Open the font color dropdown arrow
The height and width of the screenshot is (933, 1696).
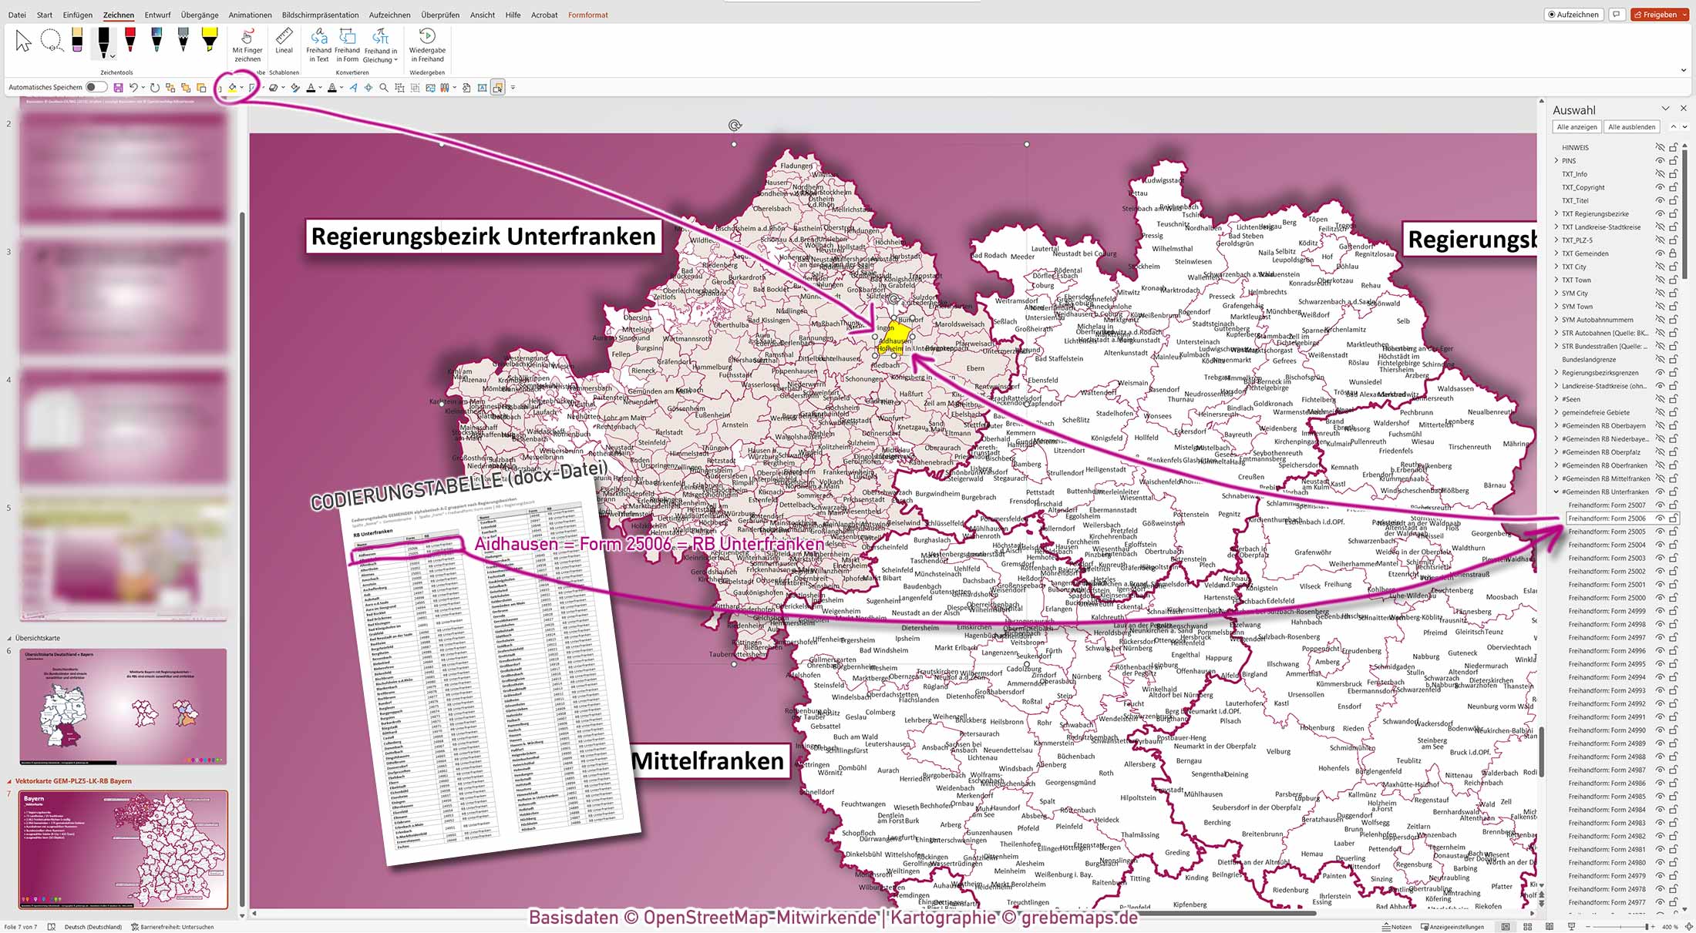321,88
